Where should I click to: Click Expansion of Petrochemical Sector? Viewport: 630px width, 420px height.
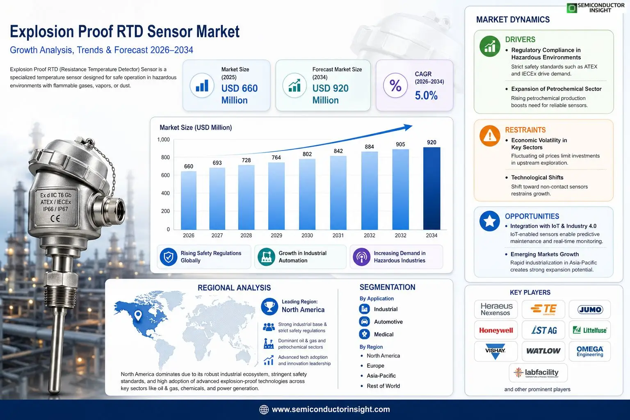(x=556, y=89)
